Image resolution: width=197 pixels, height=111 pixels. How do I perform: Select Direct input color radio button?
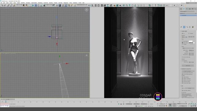(183, 41)
